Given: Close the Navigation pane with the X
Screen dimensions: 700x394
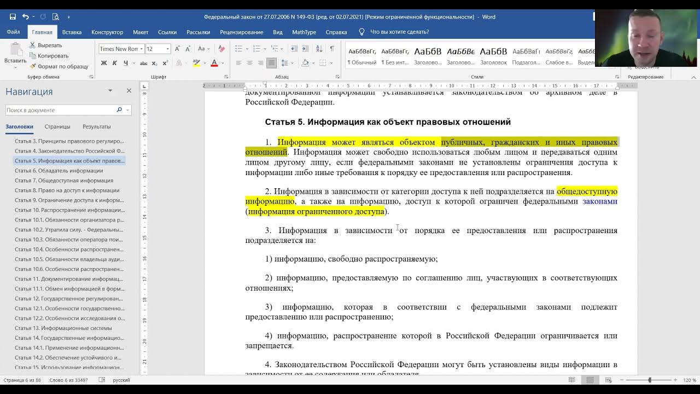Looking at the screenshot, I should pyautogui.click(x=129, y=91).
